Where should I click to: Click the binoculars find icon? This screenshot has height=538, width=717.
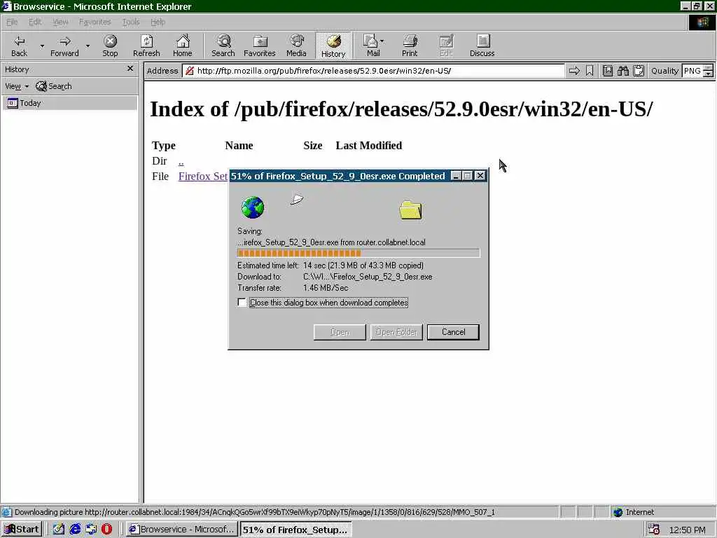622,71
